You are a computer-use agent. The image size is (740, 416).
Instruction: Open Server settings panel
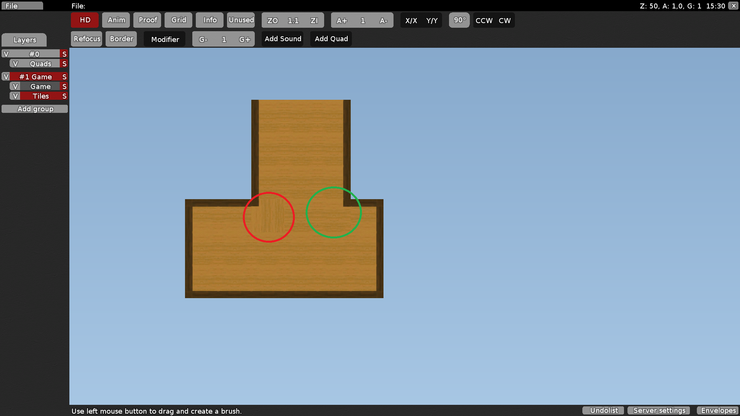(x=659, y=410)
